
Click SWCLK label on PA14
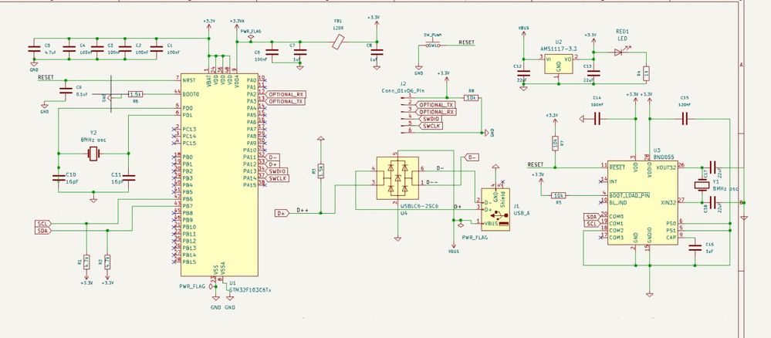pyautogui.click(x=278, y=178)
